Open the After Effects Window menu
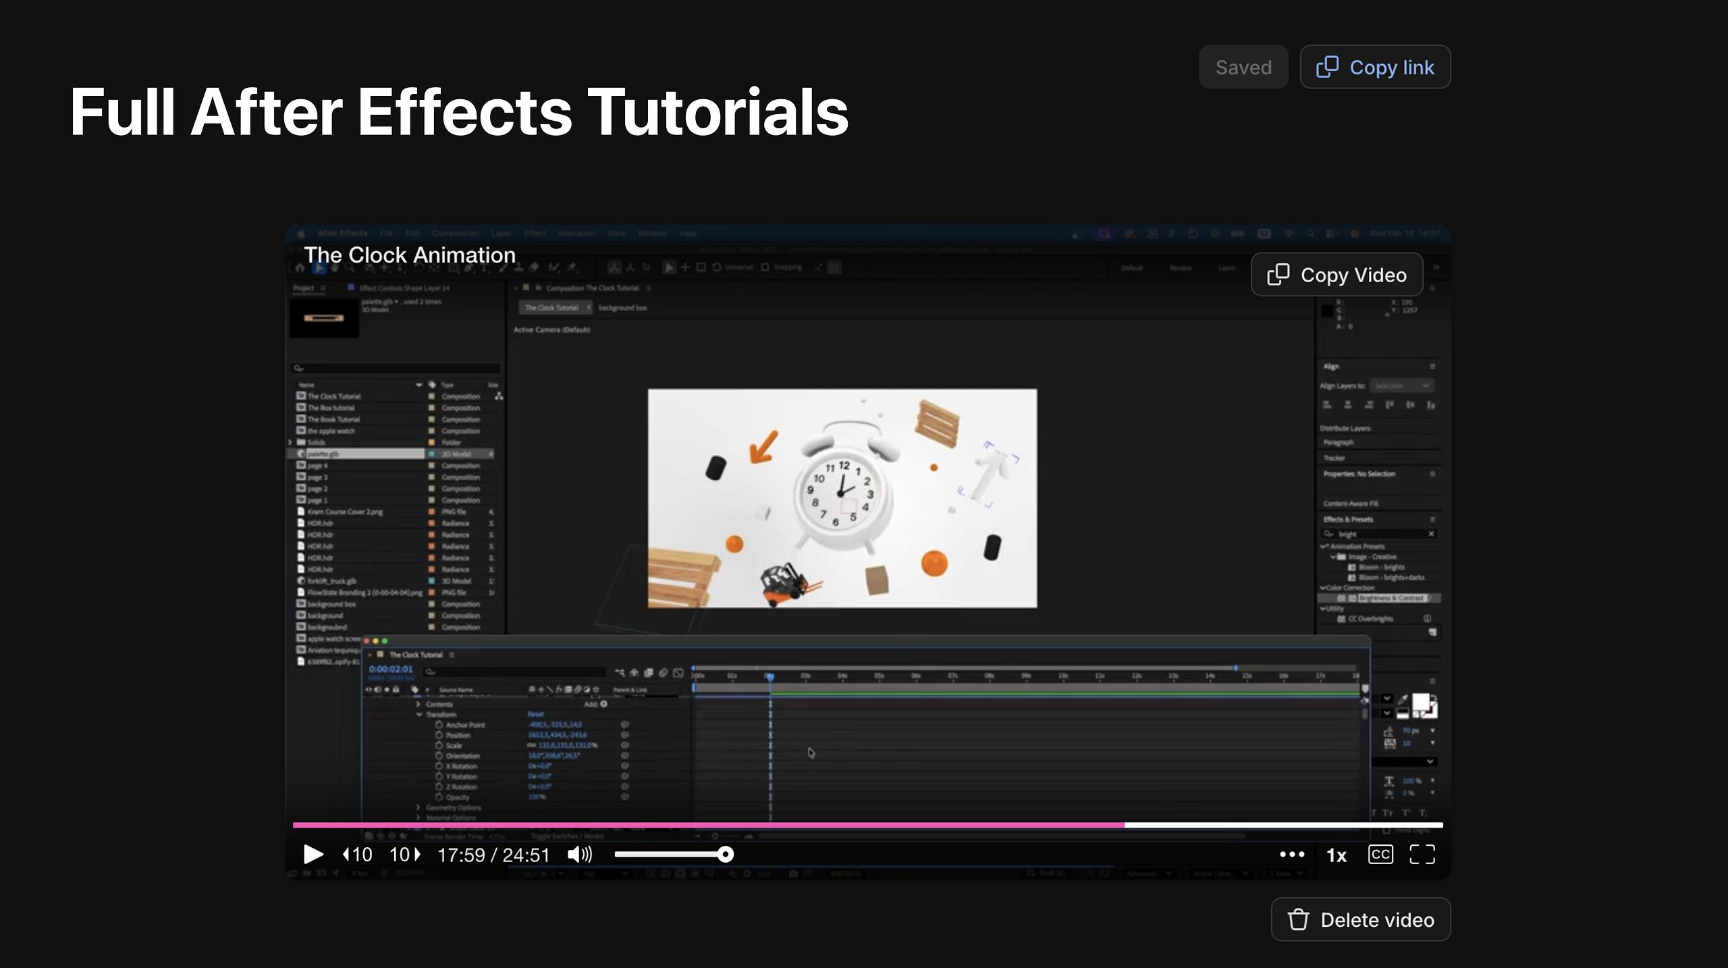This screenshot has width=1728, height=968. [x=652, y=234]
